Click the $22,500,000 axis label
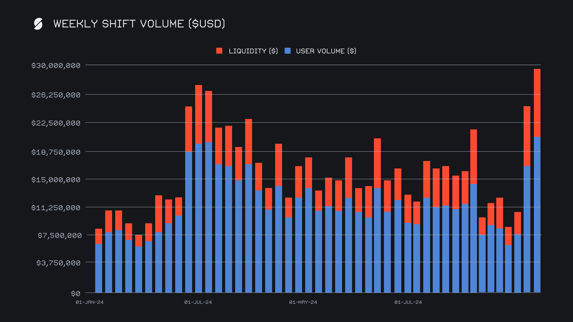This screenshot has height=322, width=573. [56, 123]
